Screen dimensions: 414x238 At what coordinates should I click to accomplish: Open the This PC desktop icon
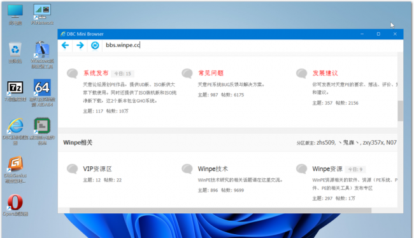pos(15,15)
